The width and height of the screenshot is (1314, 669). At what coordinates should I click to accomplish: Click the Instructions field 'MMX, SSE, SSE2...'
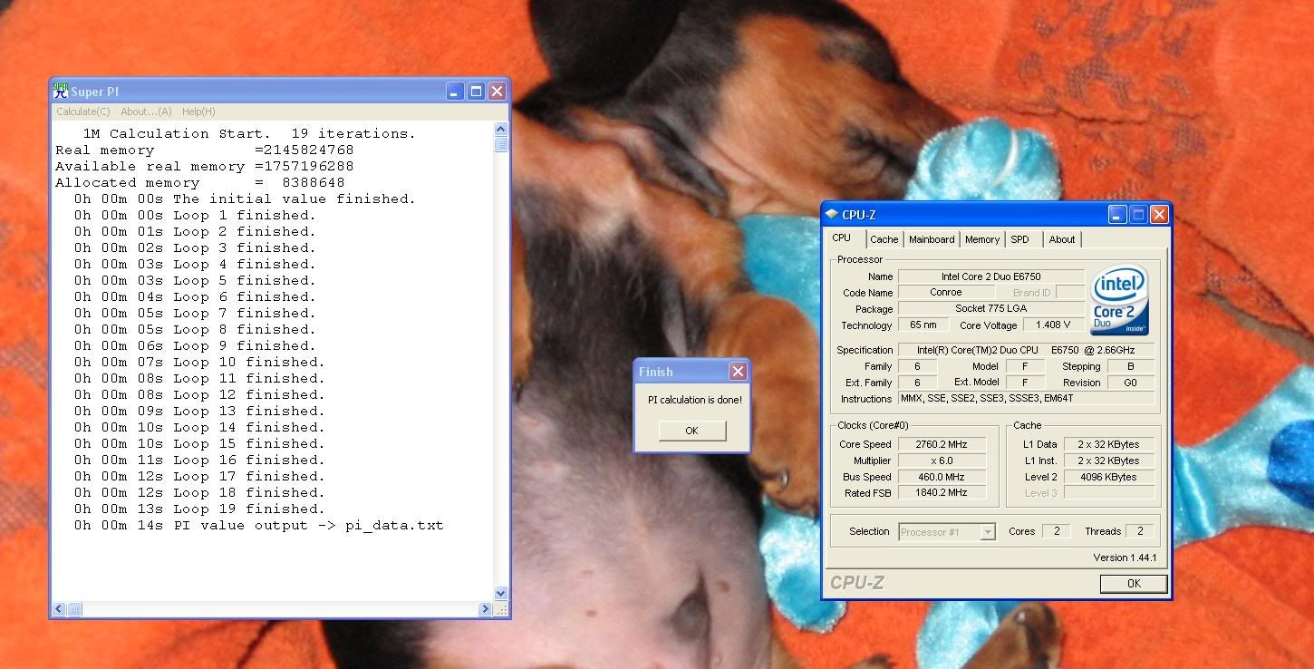(x=1026, y=399)
